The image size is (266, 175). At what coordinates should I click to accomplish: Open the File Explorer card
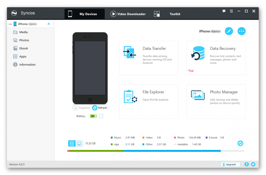click(x=149, y=102)
